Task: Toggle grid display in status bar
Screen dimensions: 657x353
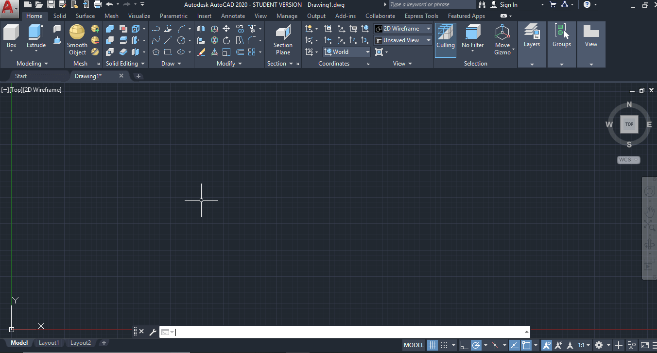Action: tap(432, 345)
